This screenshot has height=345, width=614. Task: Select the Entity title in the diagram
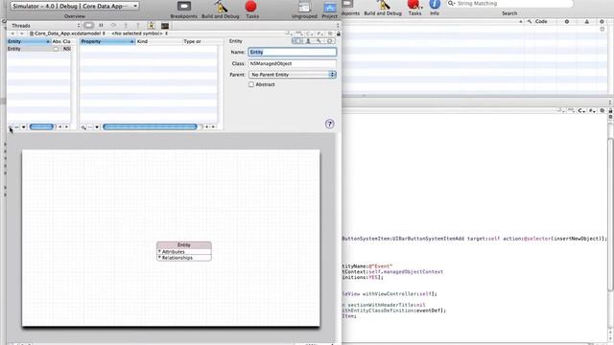click(x=184, y=245)
